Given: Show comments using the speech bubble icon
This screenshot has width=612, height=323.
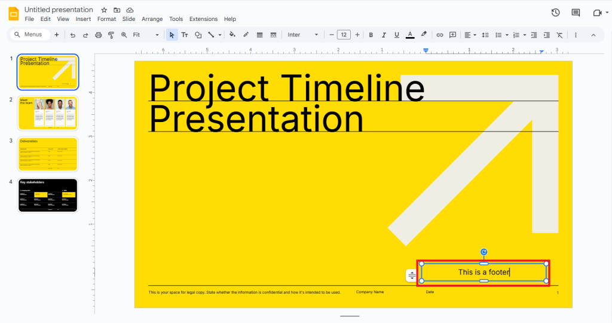Looking at the screenshot, I should 576,13.
